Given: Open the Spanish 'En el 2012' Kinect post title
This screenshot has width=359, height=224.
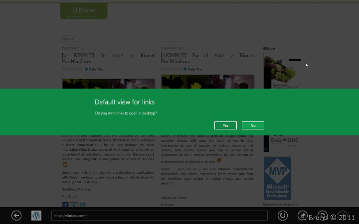Looking at the screenshot, I should (207, 58).
